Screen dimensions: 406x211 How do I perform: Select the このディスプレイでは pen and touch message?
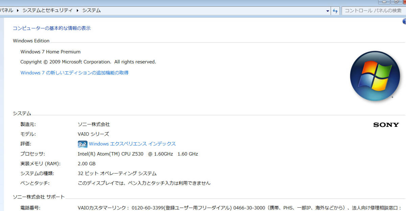click(x=144, y=183)
